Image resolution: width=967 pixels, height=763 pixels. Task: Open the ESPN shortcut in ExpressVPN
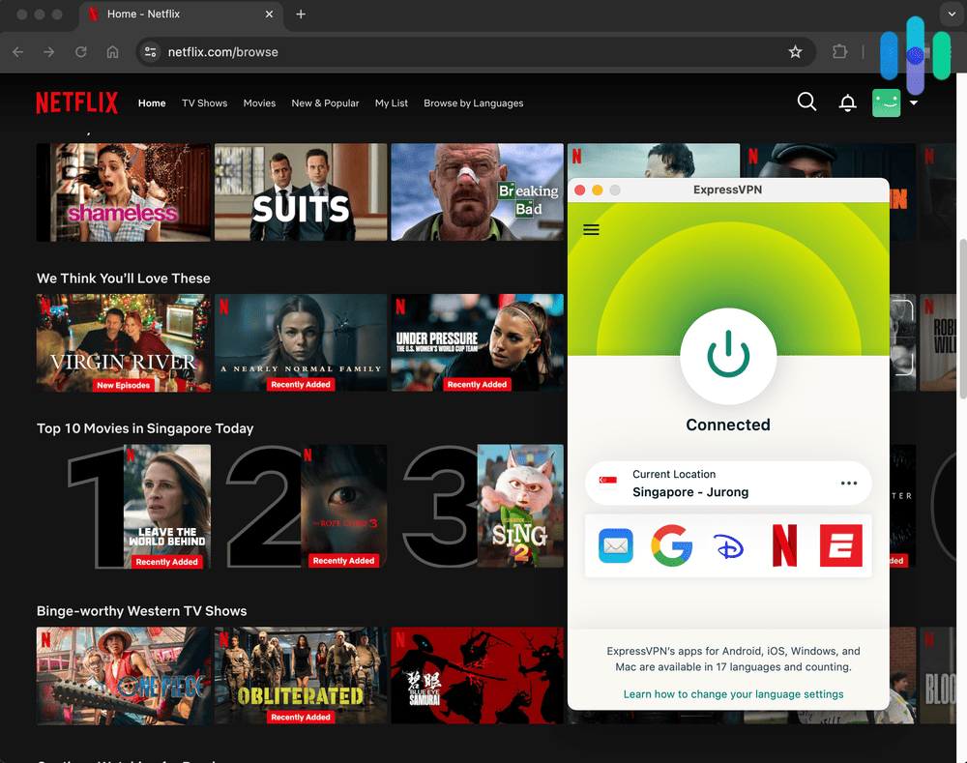click(840, 545)
